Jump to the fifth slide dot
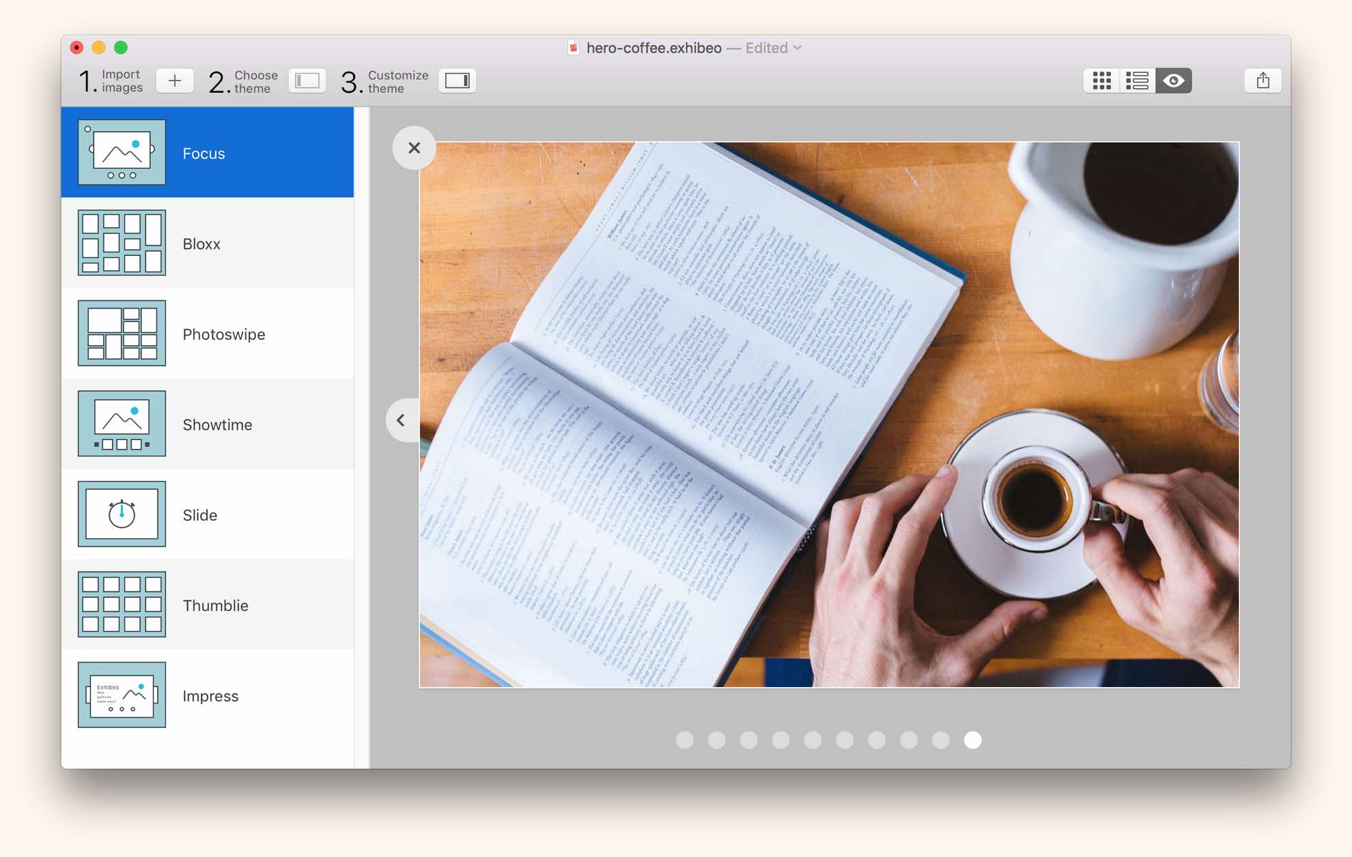 813,740
